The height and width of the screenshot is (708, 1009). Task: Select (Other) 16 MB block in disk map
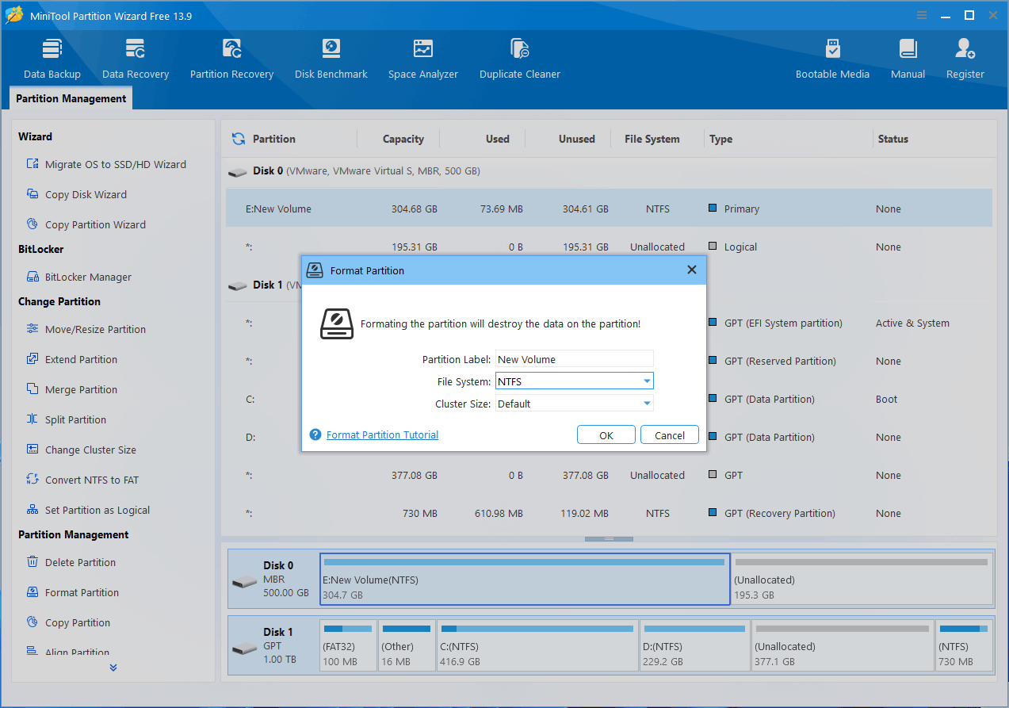click(407, 646)
